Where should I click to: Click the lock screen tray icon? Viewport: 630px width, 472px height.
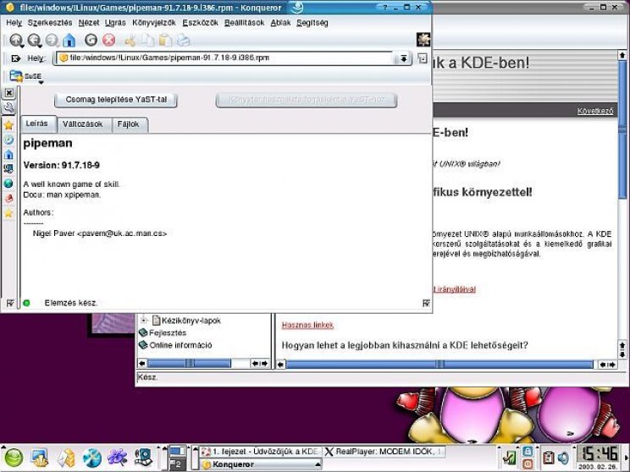pos(528,452)
